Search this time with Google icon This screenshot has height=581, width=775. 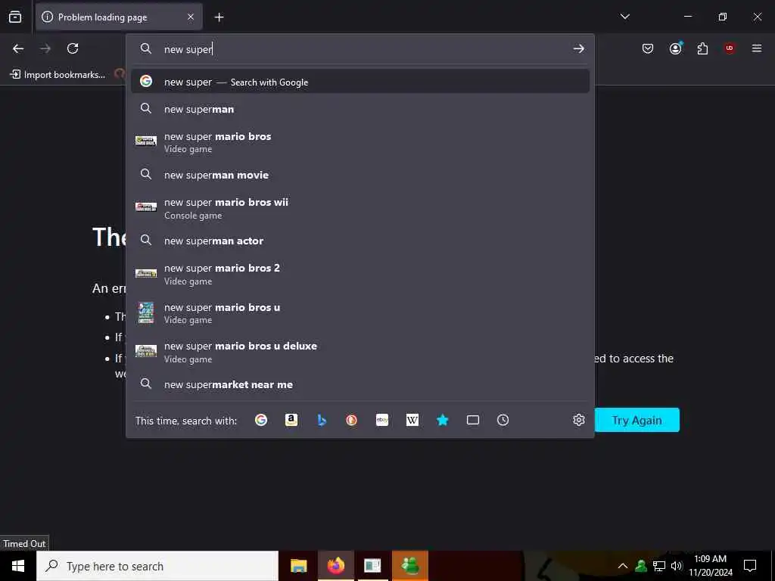[x=261, y=420]
